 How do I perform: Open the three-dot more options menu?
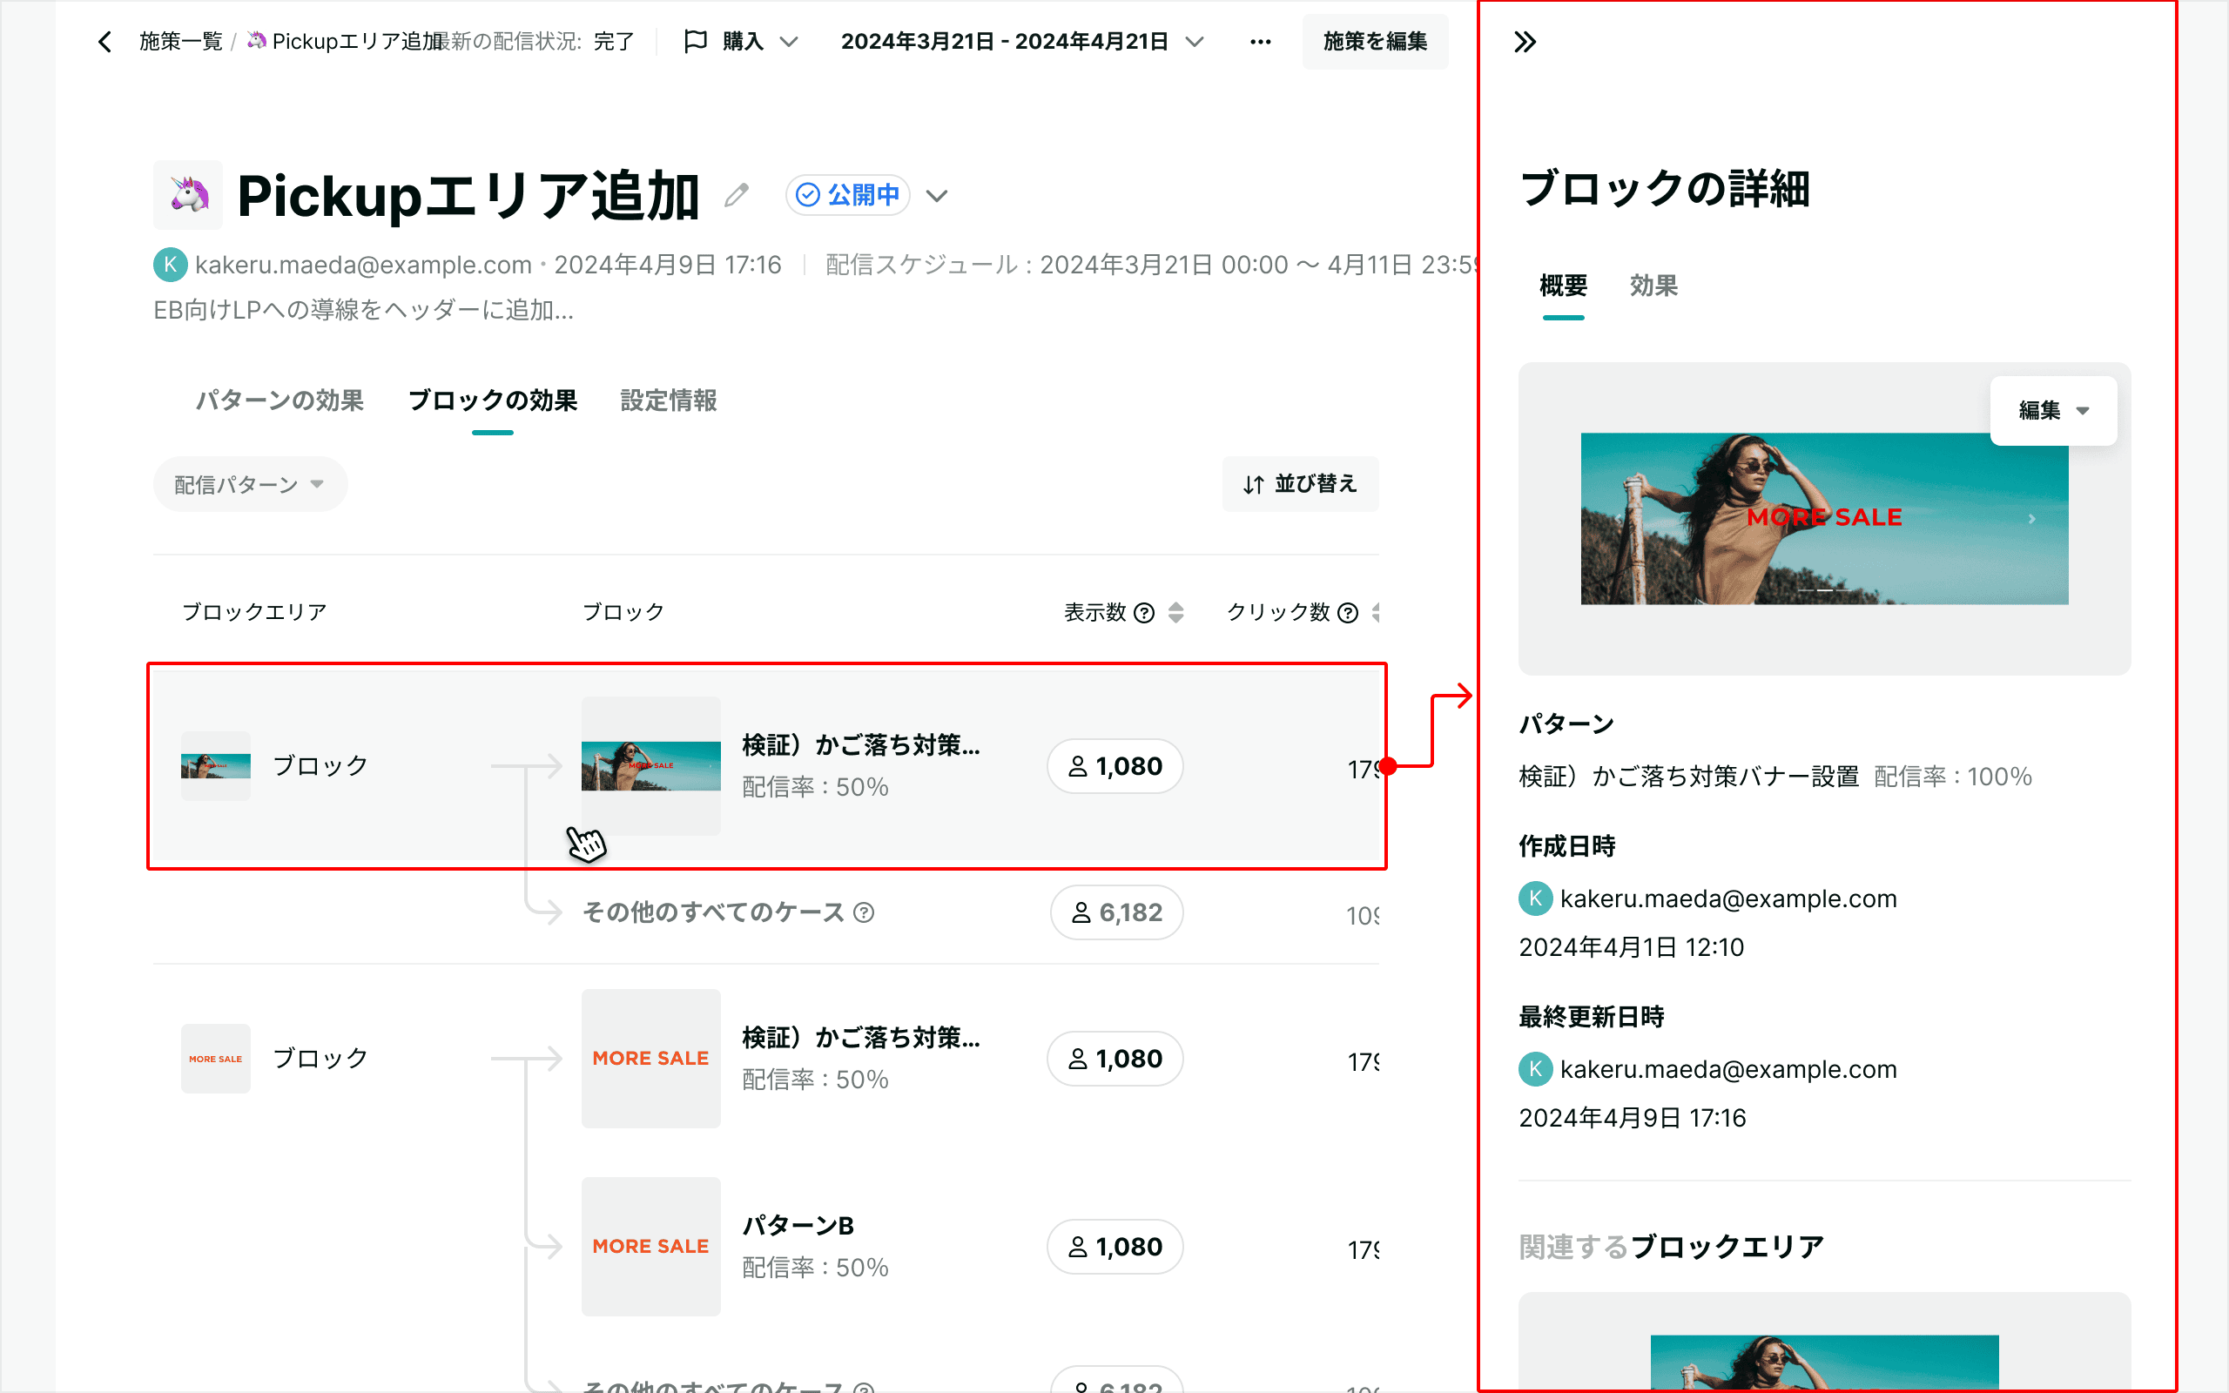click(1260, 42)
